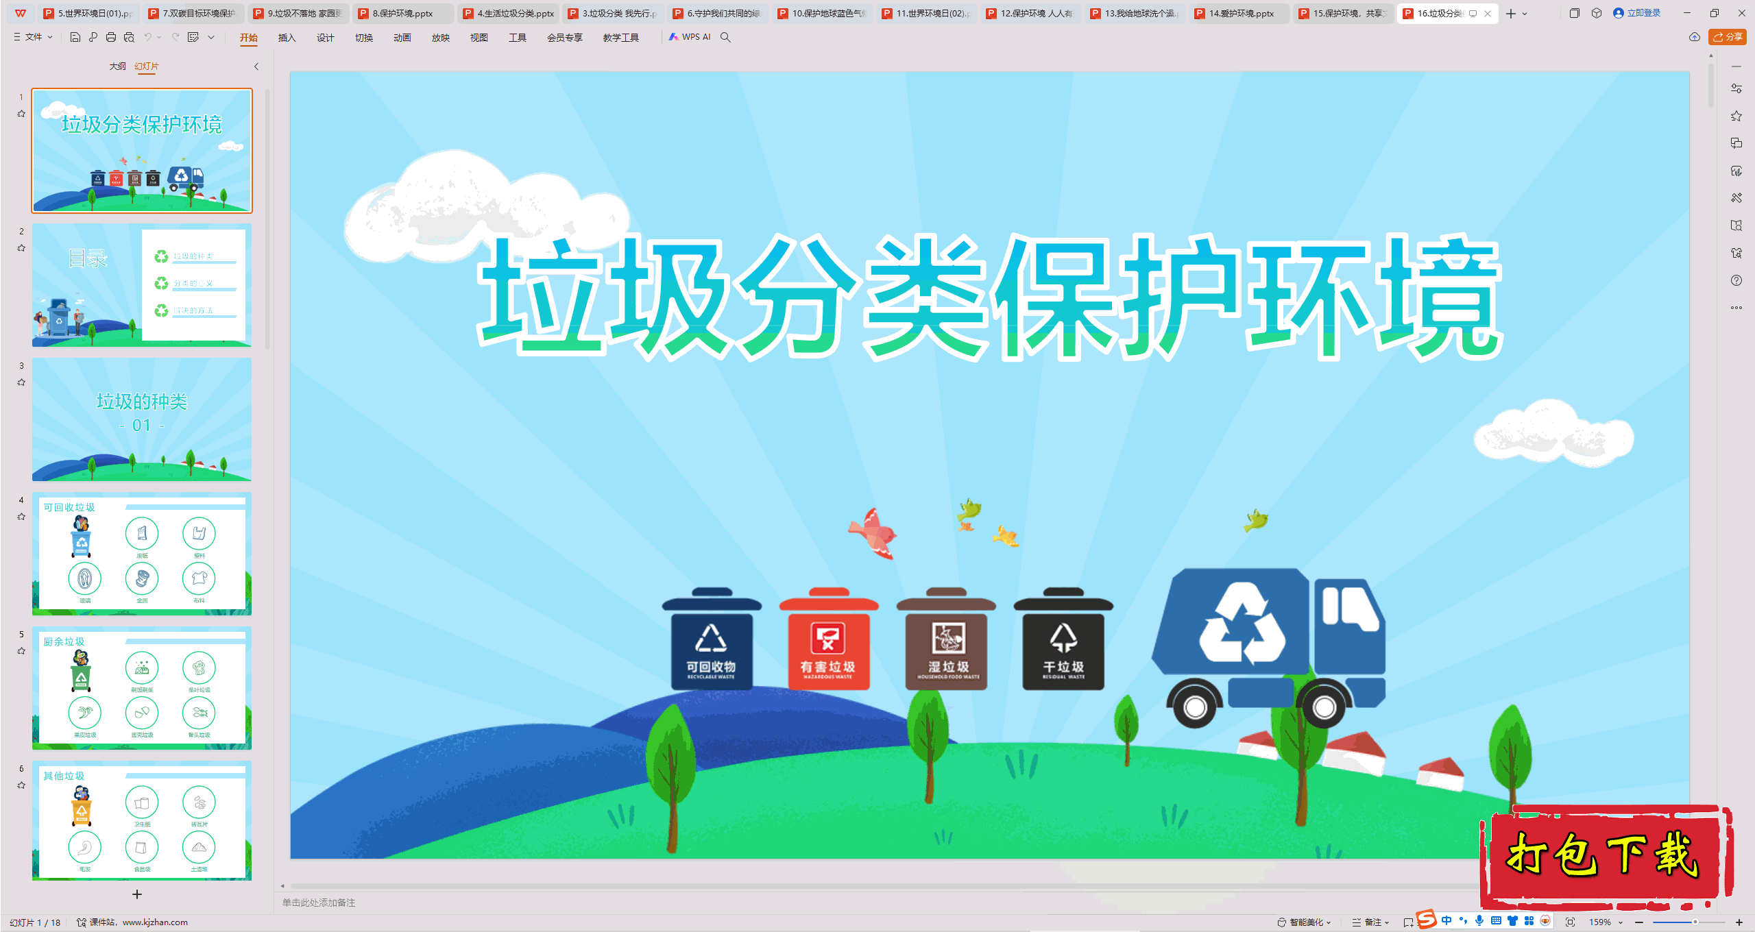Click the add comment icon in status bar
The width and height of the screenshot is (1755, 932).
tap(1408, 922)
